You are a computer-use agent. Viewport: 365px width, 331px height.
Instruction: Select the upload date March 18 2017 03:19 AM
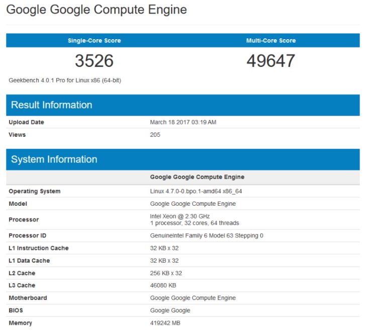click(x=183, y=122)
